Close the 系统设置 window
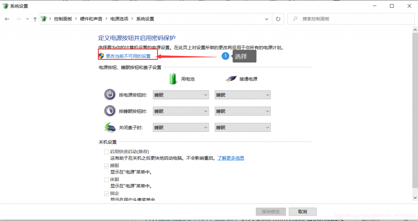 (410, 6)
